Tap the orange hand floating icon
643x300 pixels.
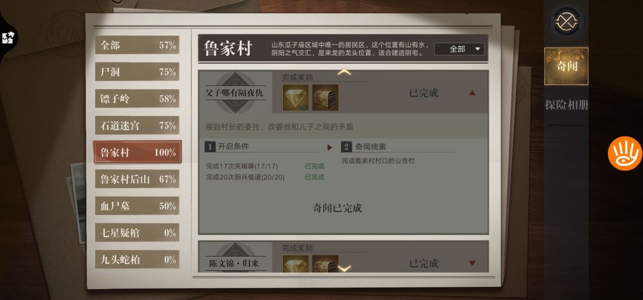[625, 153]
